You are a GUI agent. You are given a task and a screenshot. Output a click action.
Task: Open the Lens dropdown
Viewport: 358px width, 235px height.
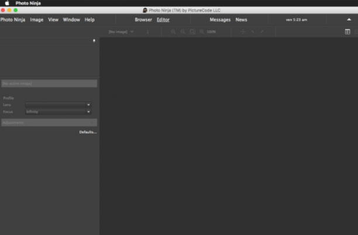pyautogui.click(x=58, y=105)
